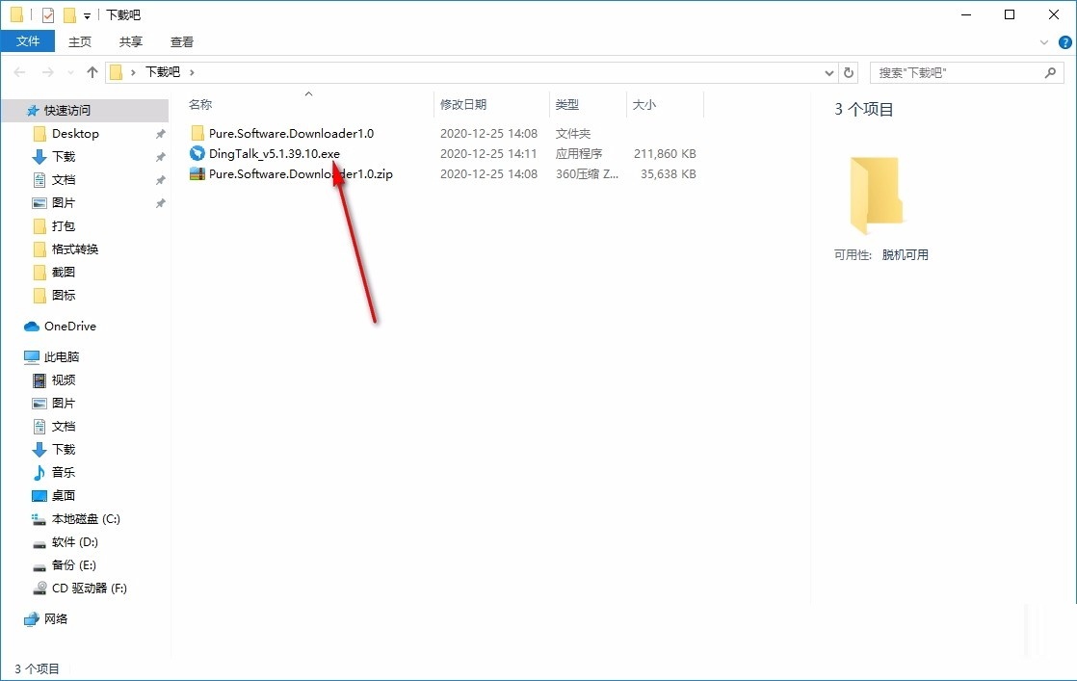Unpin Desktop from quick access

(x=160, y=133)
